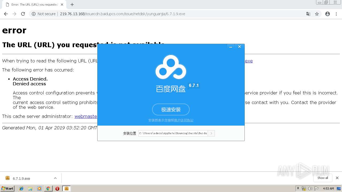Expand the 6.7.1.9.exe download options chevron
This screenshot has width=342, height=192.
[55, 178]
